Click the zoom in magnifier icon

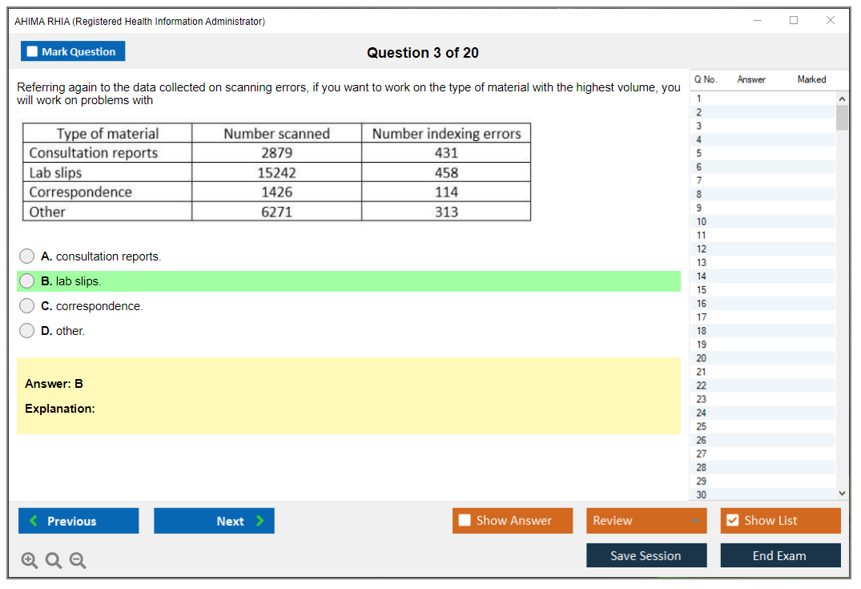pos(30,561)
